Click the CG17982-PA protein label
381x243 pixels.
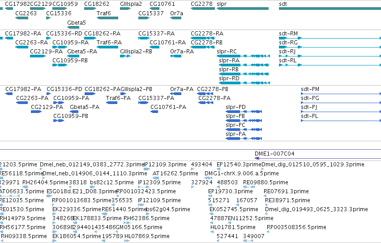23,89
